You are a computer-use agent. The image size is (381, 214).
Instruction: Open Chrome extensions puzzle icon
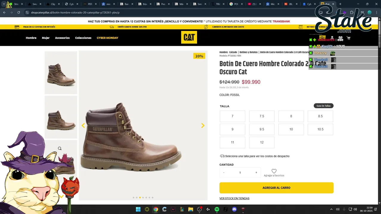(x=352, y=12)
